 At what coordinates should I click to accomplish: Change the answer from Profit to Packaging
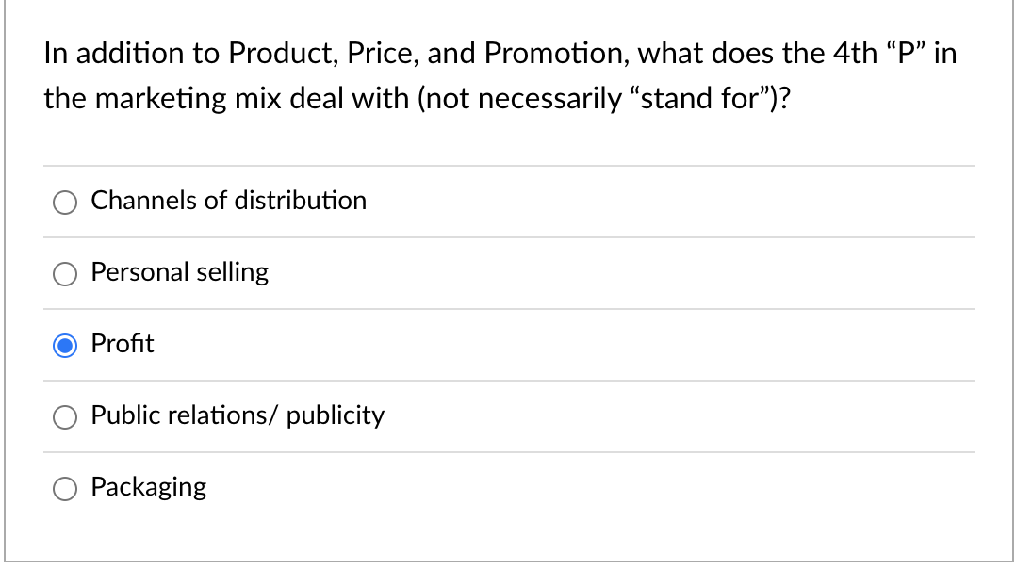pos(65,488)
